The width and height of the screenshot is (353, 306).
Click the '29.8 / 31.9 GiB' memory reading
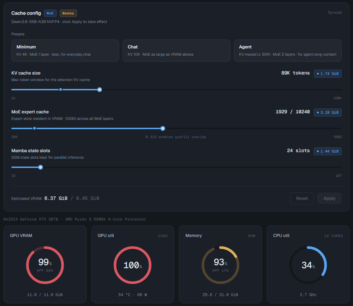[x=220, y=295]
